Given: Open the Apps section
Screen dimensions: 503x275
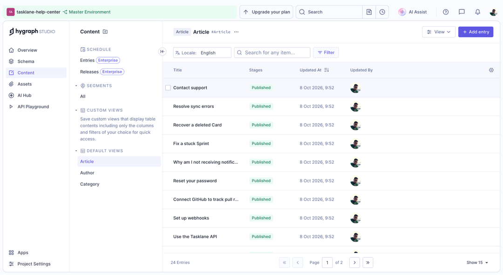Looking at the screenshot, I should (x=36, y=253).
